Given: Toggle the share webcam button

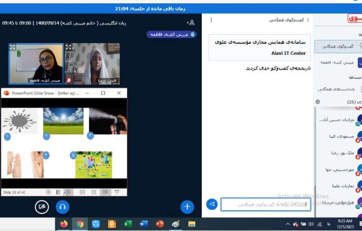Looking at the screenshot, I should [42, 206].
